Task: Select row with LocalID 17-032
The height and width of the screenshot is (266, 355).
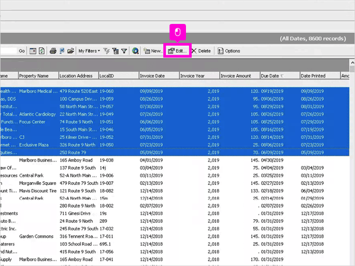Action: 174,229
